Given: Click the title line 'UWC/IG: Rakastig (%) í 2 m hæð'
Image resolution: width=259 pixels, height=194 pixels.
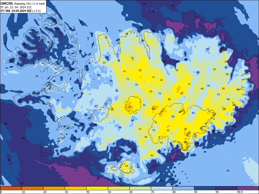Looking at the screenshot, I should 23,3.
